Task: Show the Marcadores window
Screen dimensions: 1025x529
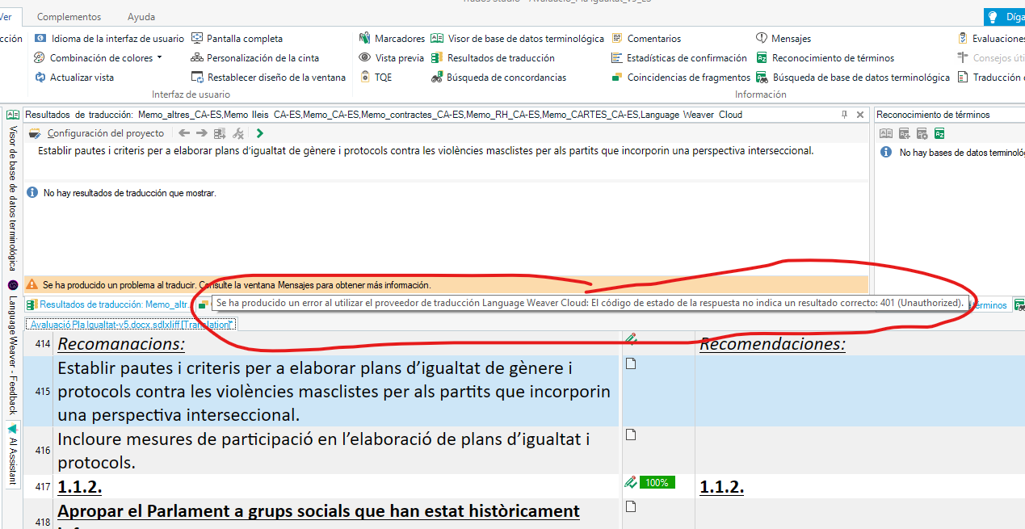Action: [392, 39]
